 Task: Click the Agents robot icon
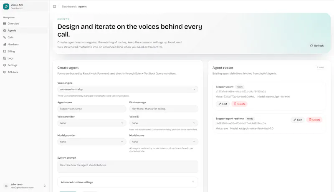[5, 30]
